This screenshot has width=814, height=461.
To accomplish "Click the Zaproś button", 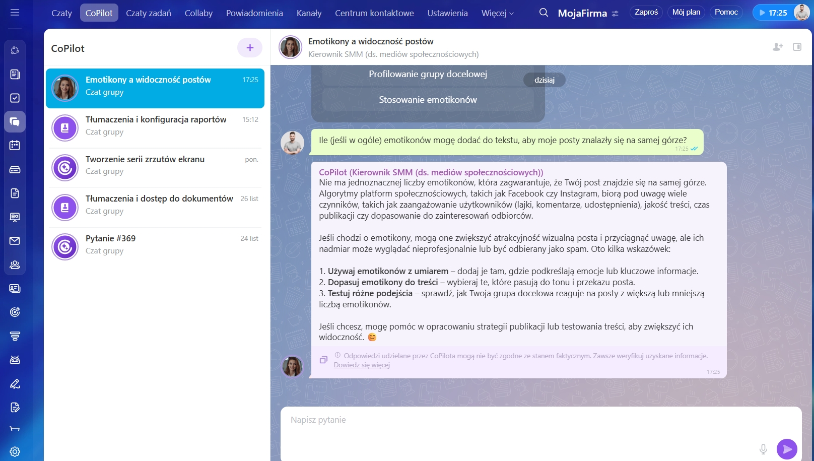I will (646, 12).
